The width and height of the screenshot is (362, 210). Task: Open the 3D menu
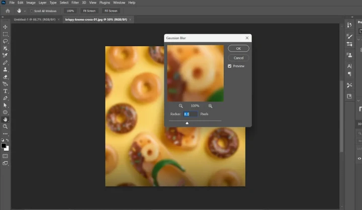point(84,3)
